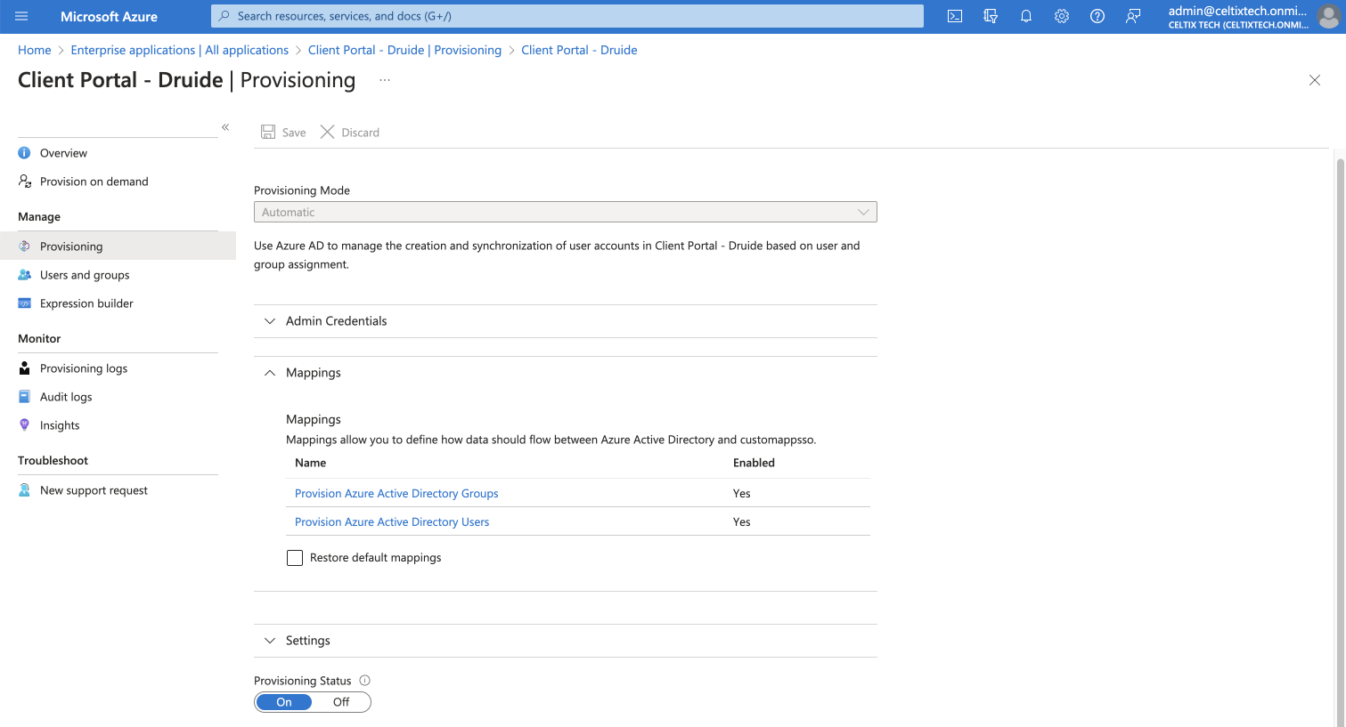Open the Help question mark icon

(1097, 16)
